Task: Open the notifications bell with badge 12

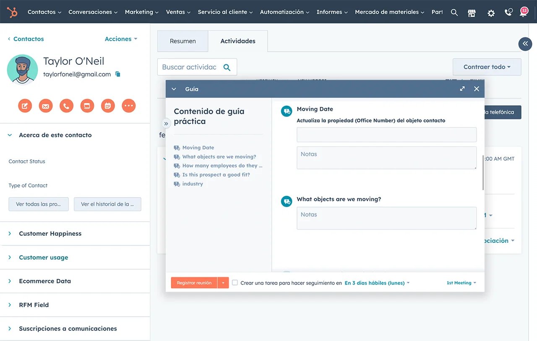Action: [524, 12]
